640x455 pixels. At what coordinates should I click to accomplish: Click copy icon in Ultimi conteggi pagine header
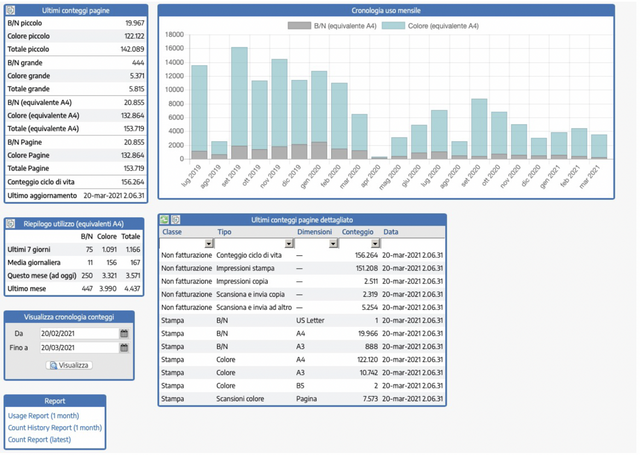click(x=10, y=10)
